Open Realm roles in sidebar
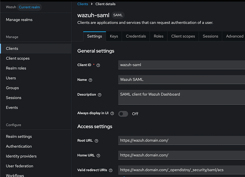Image resolution: width=245 pixels, height=177 pixels. click(x=36, y=68)
